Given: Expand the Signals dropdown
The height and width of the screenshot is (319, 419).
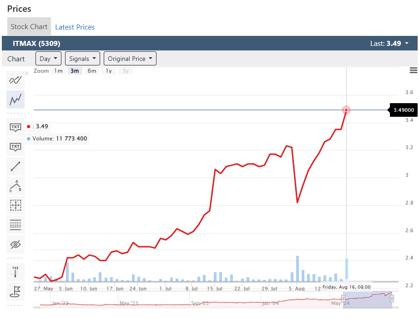Looking at the screenshot, I should tap(82, 59).
